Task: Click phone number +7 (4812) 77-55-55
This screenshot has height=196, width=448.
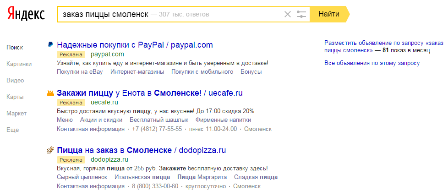Action: [x=157, y=129]
